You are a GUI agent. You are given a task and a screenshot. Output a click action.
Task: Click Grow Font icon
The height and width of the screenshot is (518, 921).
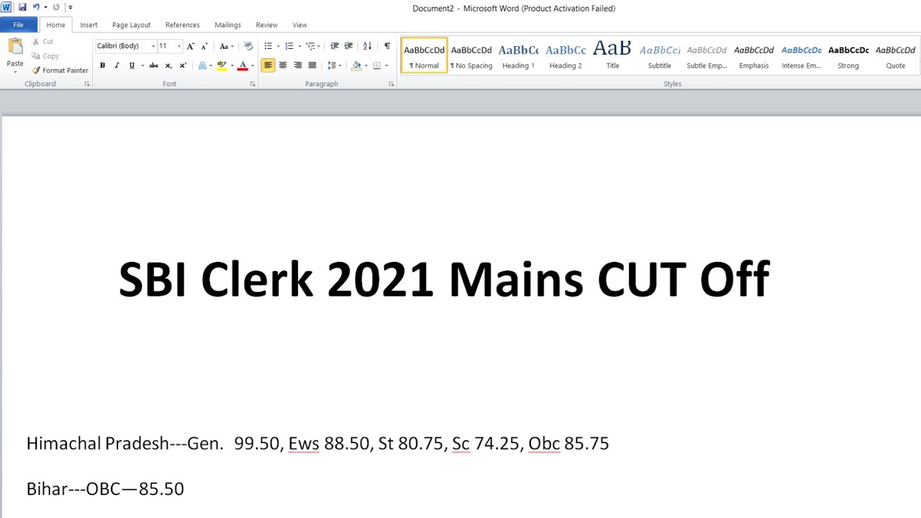(191, 46)
